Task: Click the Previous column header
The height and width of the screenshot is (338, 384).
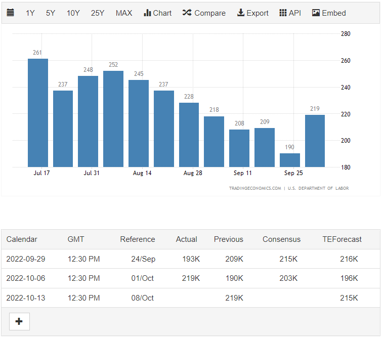Action: pos(229,239)
